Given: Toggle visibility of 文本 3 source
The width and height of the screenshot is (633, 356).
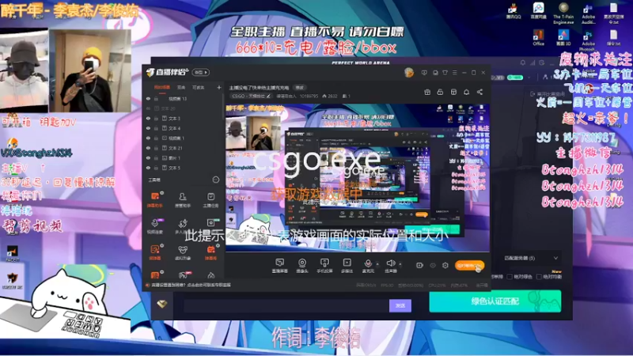Looking at the screenshot, I should 148,118.
